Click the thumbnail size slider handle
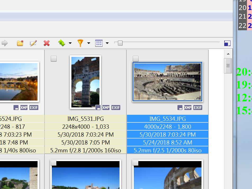Screen dimensions: 252x189 click(120, 43)
